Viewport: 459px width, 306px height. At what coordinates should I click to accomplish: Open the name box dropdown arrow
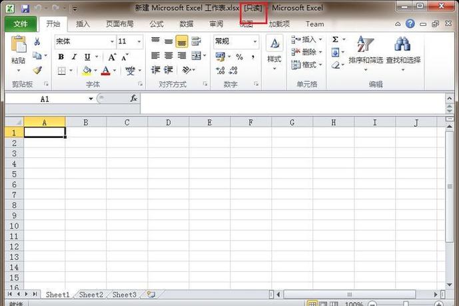(x=91, y=99)
